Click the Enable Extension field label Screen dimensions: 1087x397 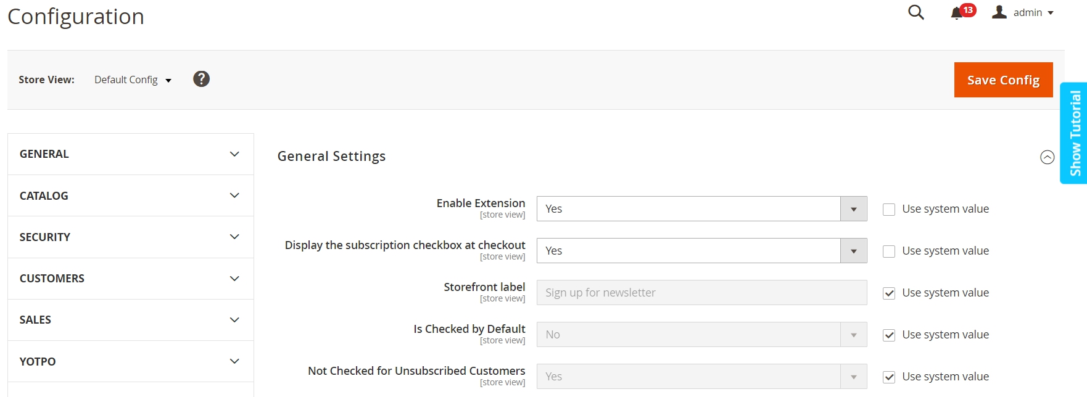(x=481, y=203)
